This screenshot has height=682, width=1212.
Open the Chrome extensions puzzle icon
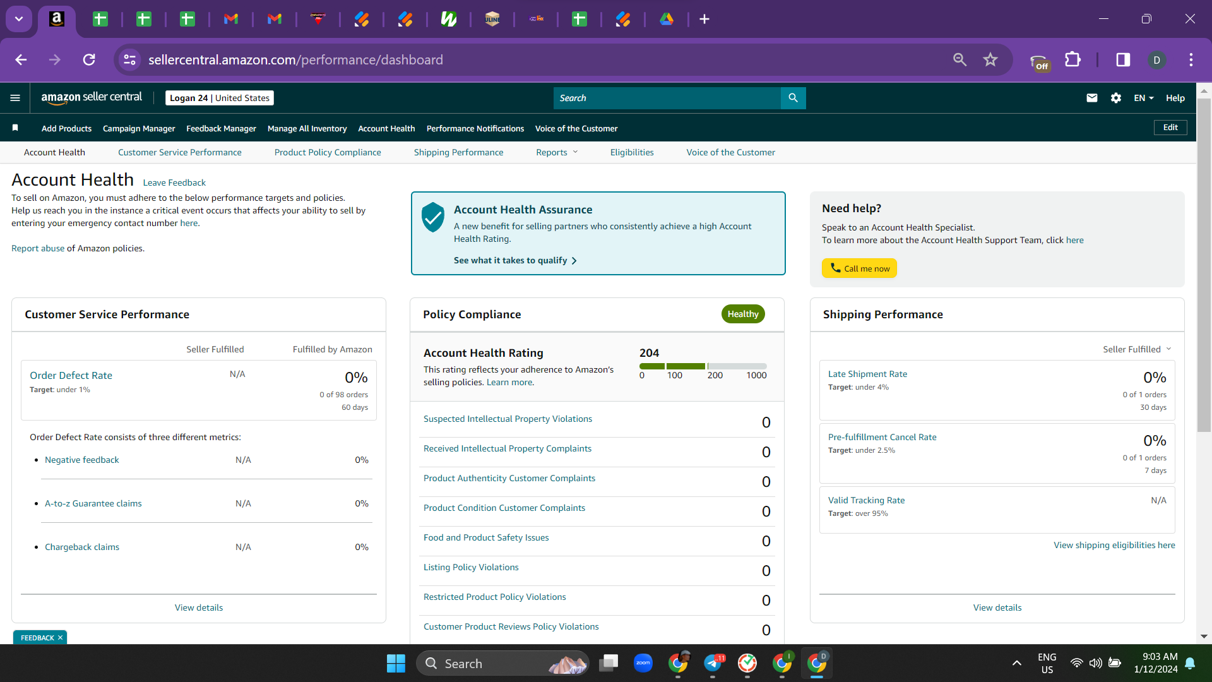click(x=1072, y=59)
